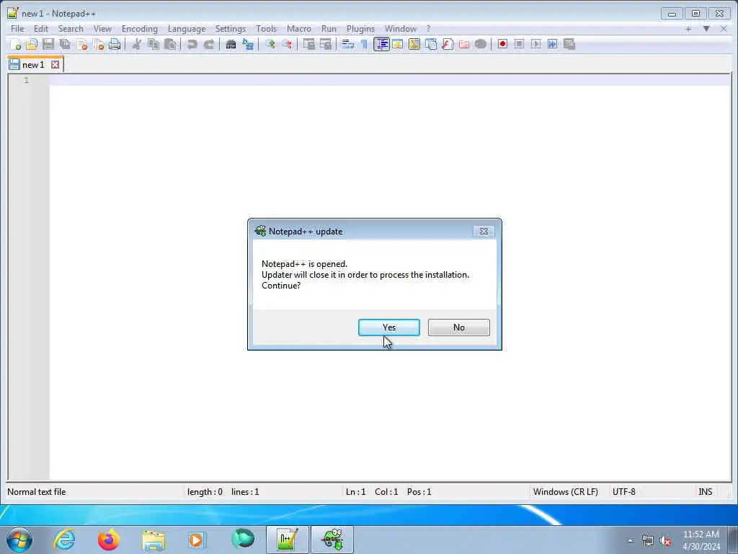
Task: Click the Close document toolbar icon
Action: tap(82, 44)
